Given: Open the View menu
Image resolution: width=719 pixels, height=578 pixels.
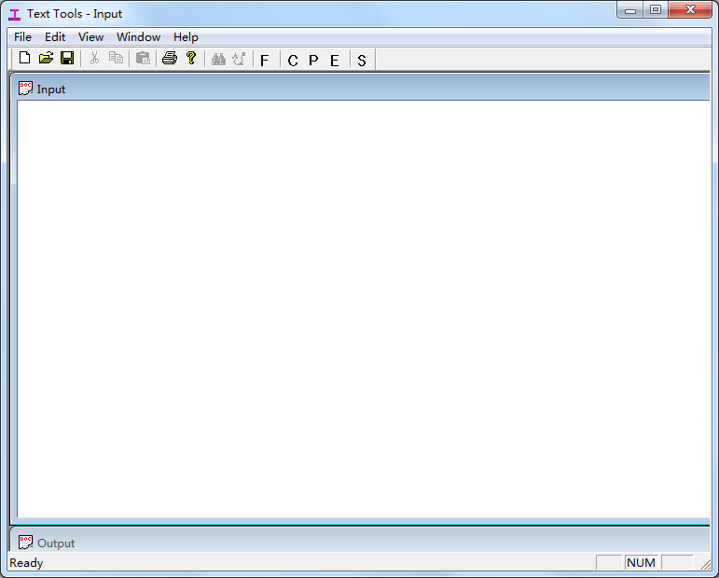Looking at the screenshot, I should 90,37.
